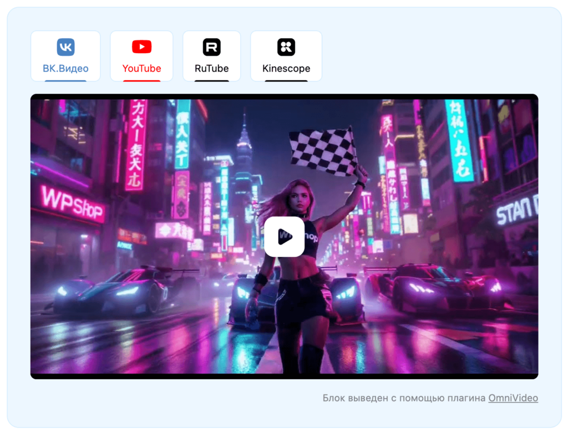Image resolution: width=568 pixels, height=437 pixels.
Task: Click the text "Блок выведен с помощью плагина"
Action: coord(404,398)
